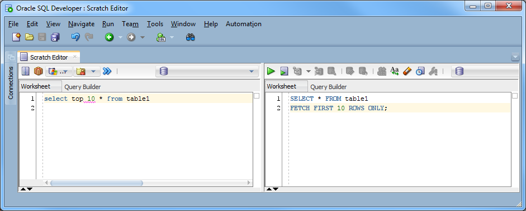Navigate back with green arrow

pyautogui.click(x=110, y=37)
